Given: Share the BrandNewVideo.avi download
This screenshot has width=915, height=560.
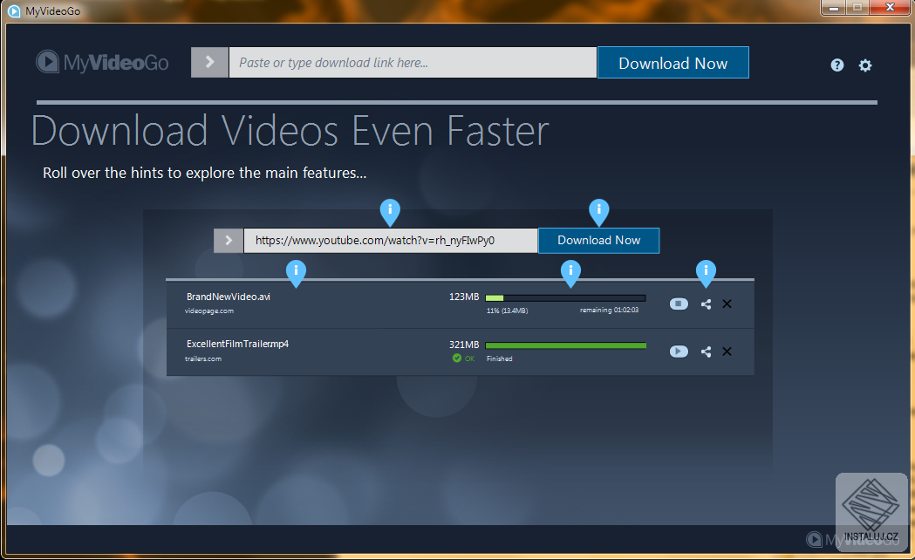Looking at the screenshot, I should pyautogui.click(x=706, y=304).
